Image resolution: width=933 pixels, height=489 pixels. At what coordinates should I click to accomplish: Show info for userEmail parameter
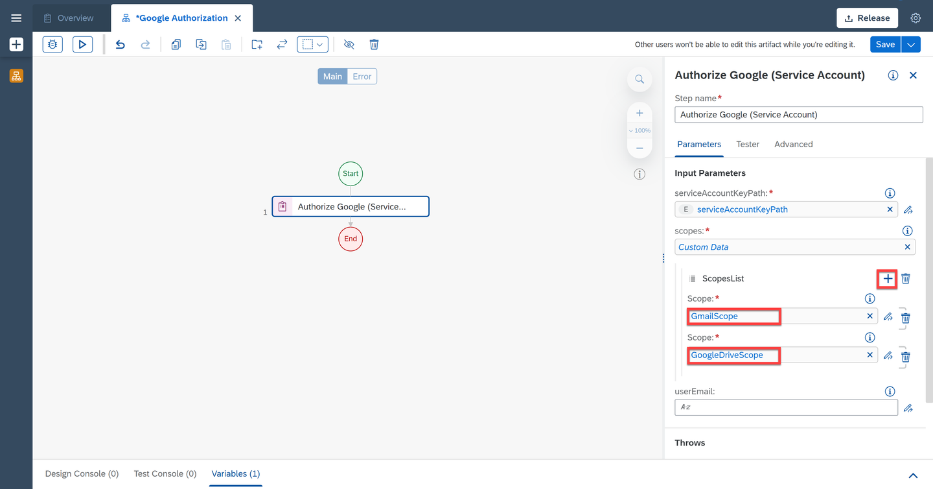890,392
